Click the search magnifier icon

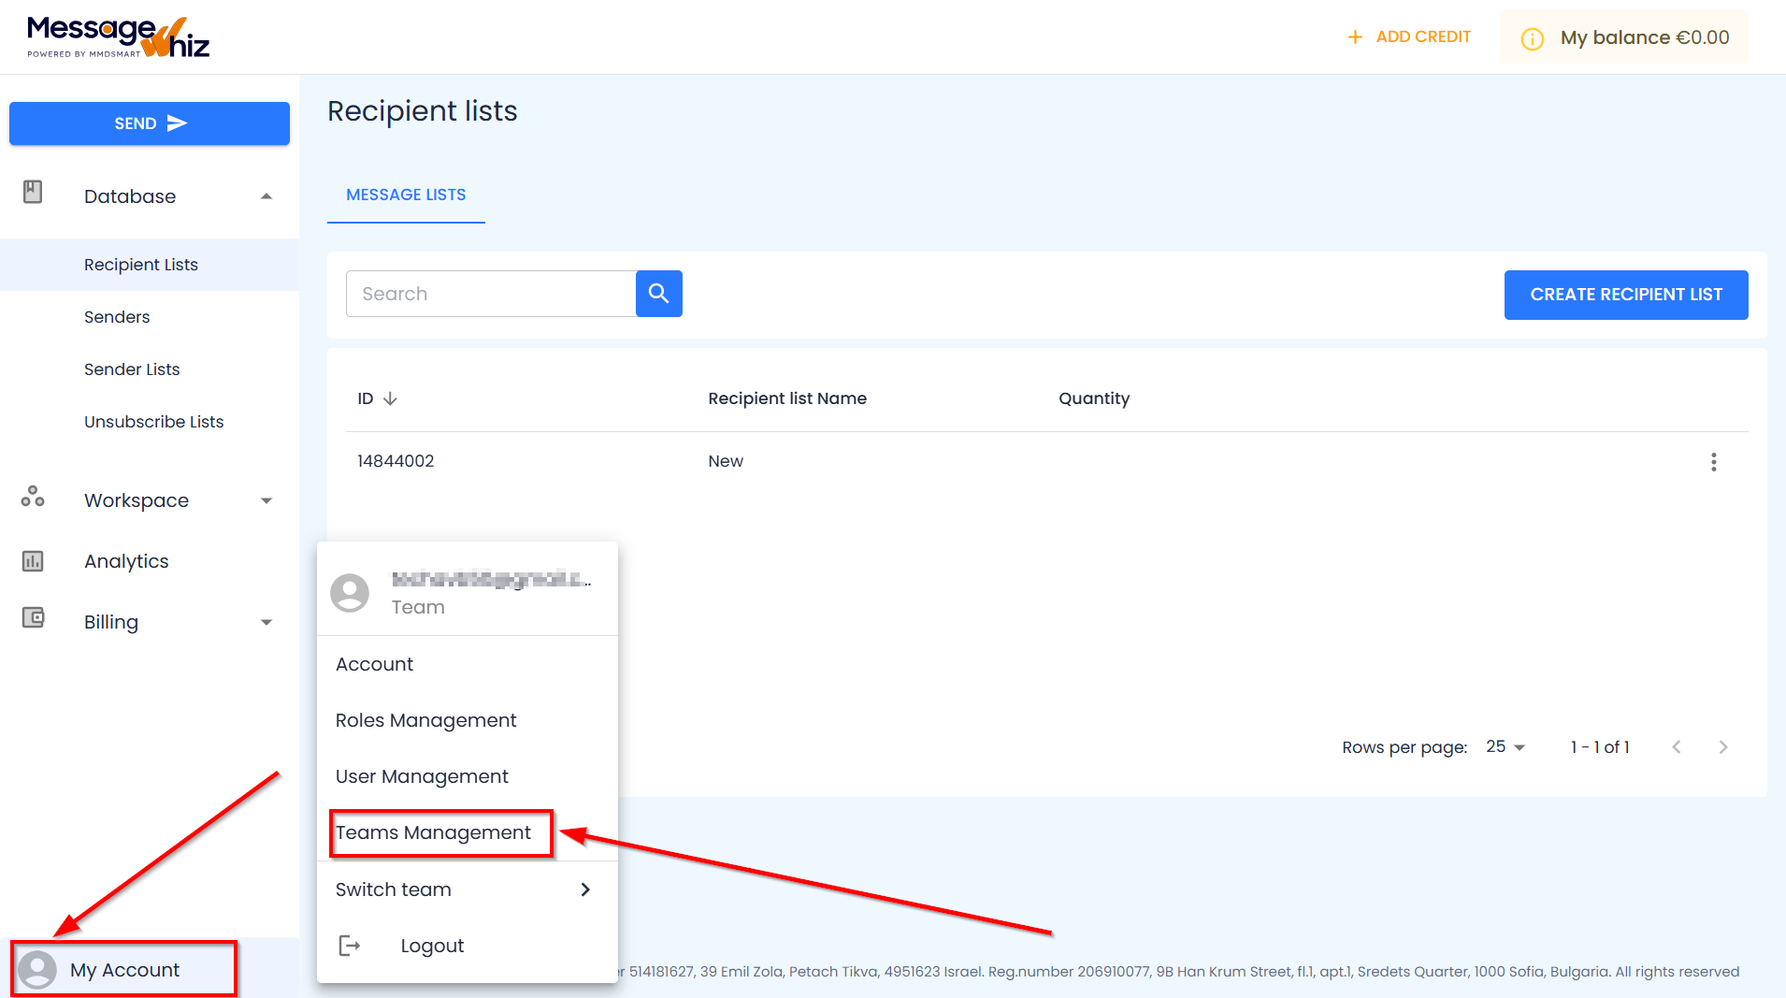[658, 293]
